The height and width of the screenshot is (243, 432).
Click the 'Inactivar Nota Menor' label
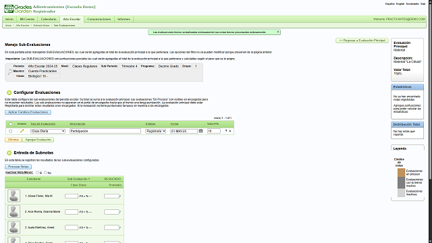(x=20, y=173)
